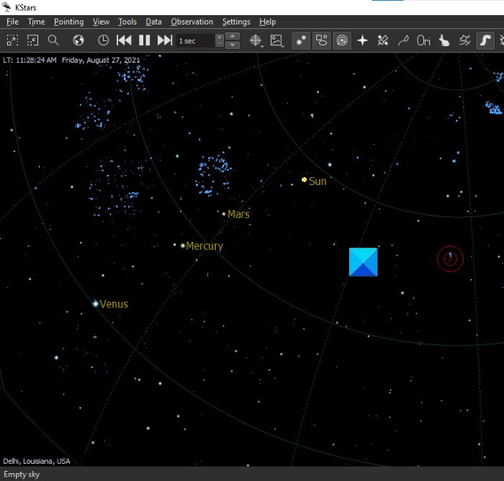Open the Pointing menu

coord(68,22)
